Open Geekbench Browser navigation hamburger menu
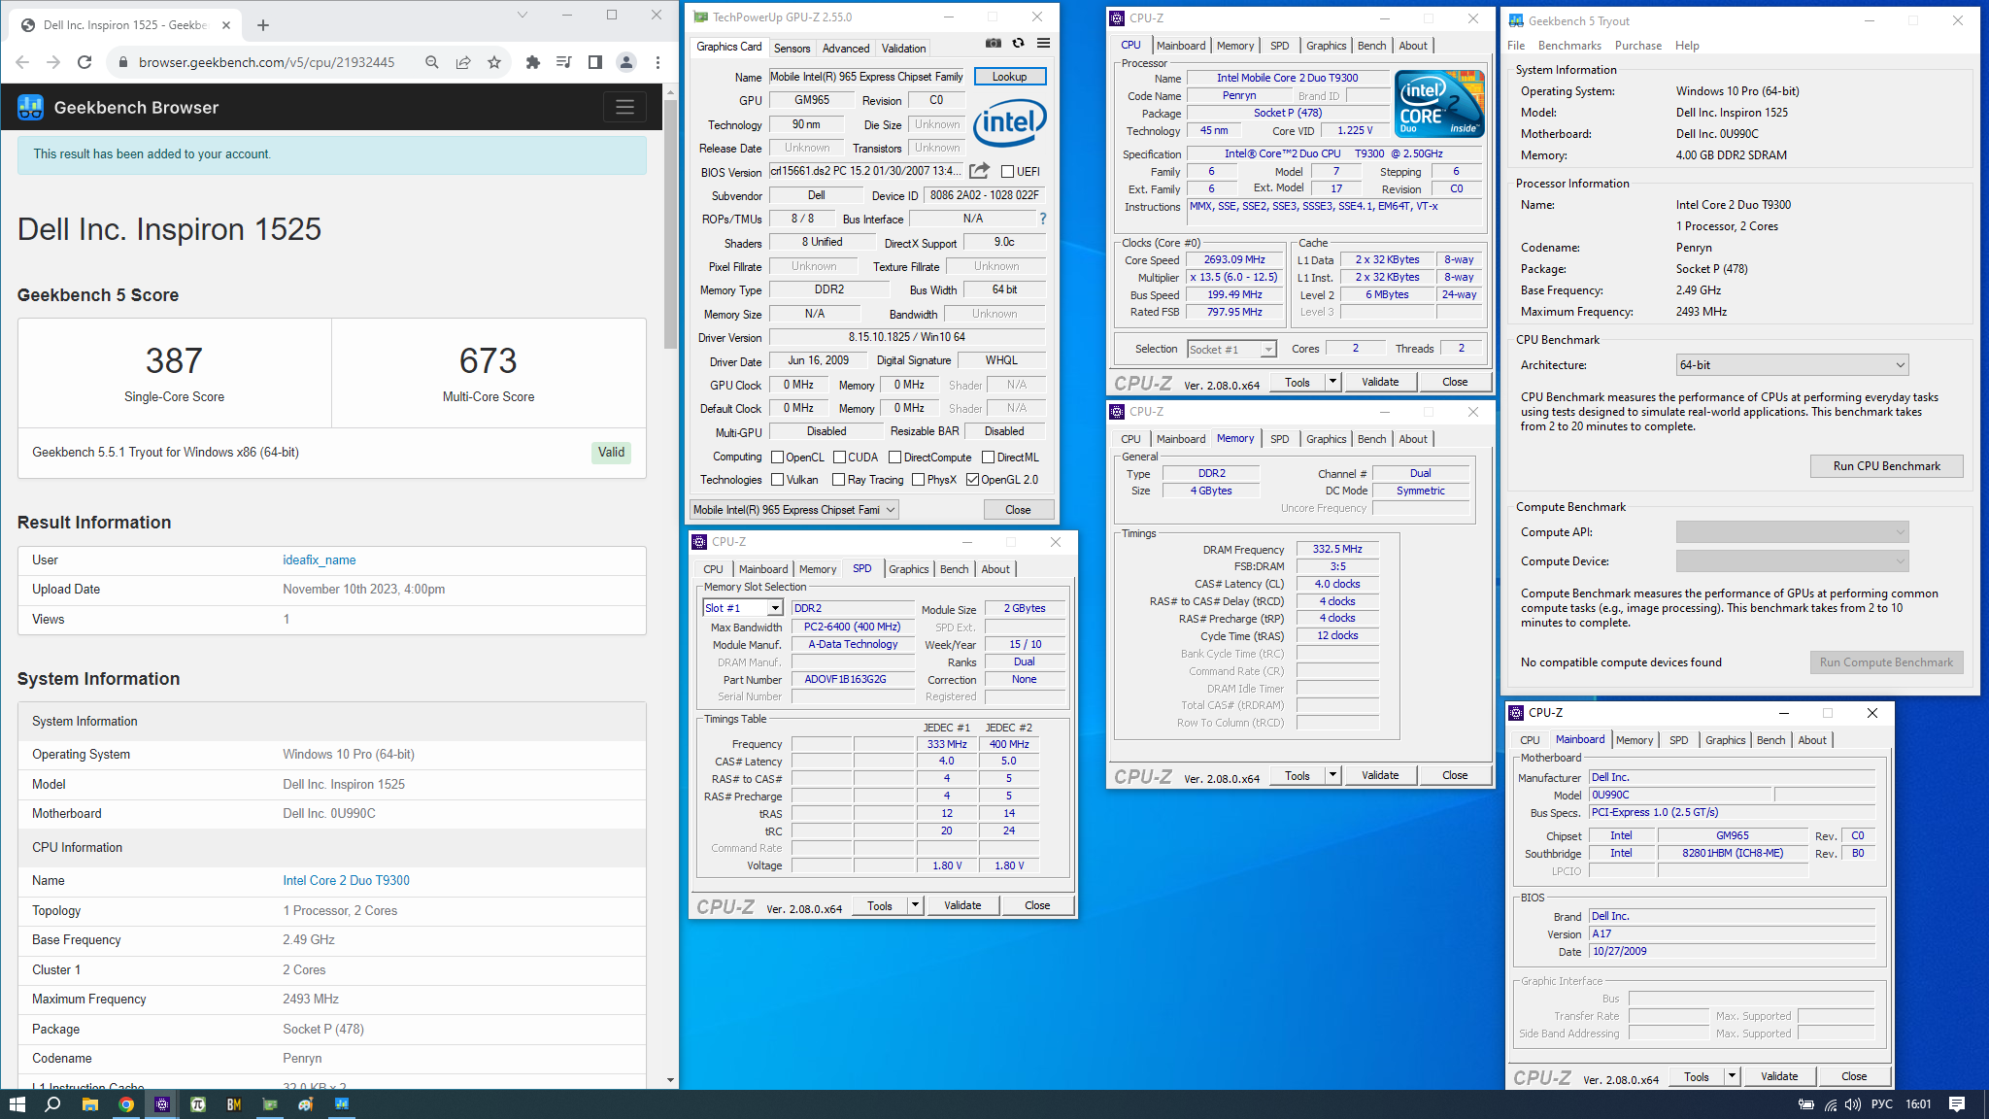The image size is (1989, 1119). point(624,107)
